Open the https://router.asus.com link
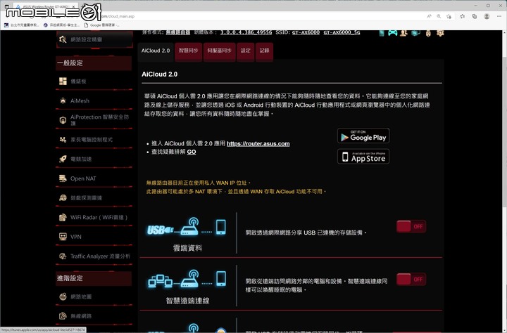Viewport: 507px width, 333px height. [x=258, y=143]
